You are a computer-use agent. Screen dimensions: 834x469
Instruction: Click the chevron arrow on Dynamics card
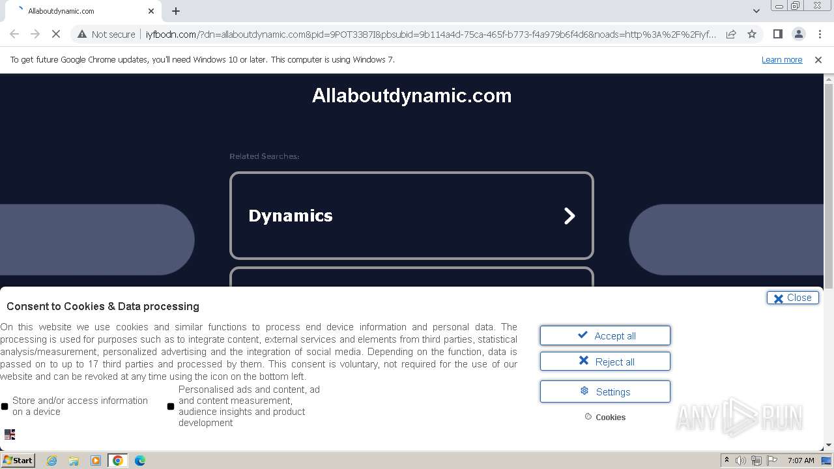pyautogui.click(x=569, y=216)
